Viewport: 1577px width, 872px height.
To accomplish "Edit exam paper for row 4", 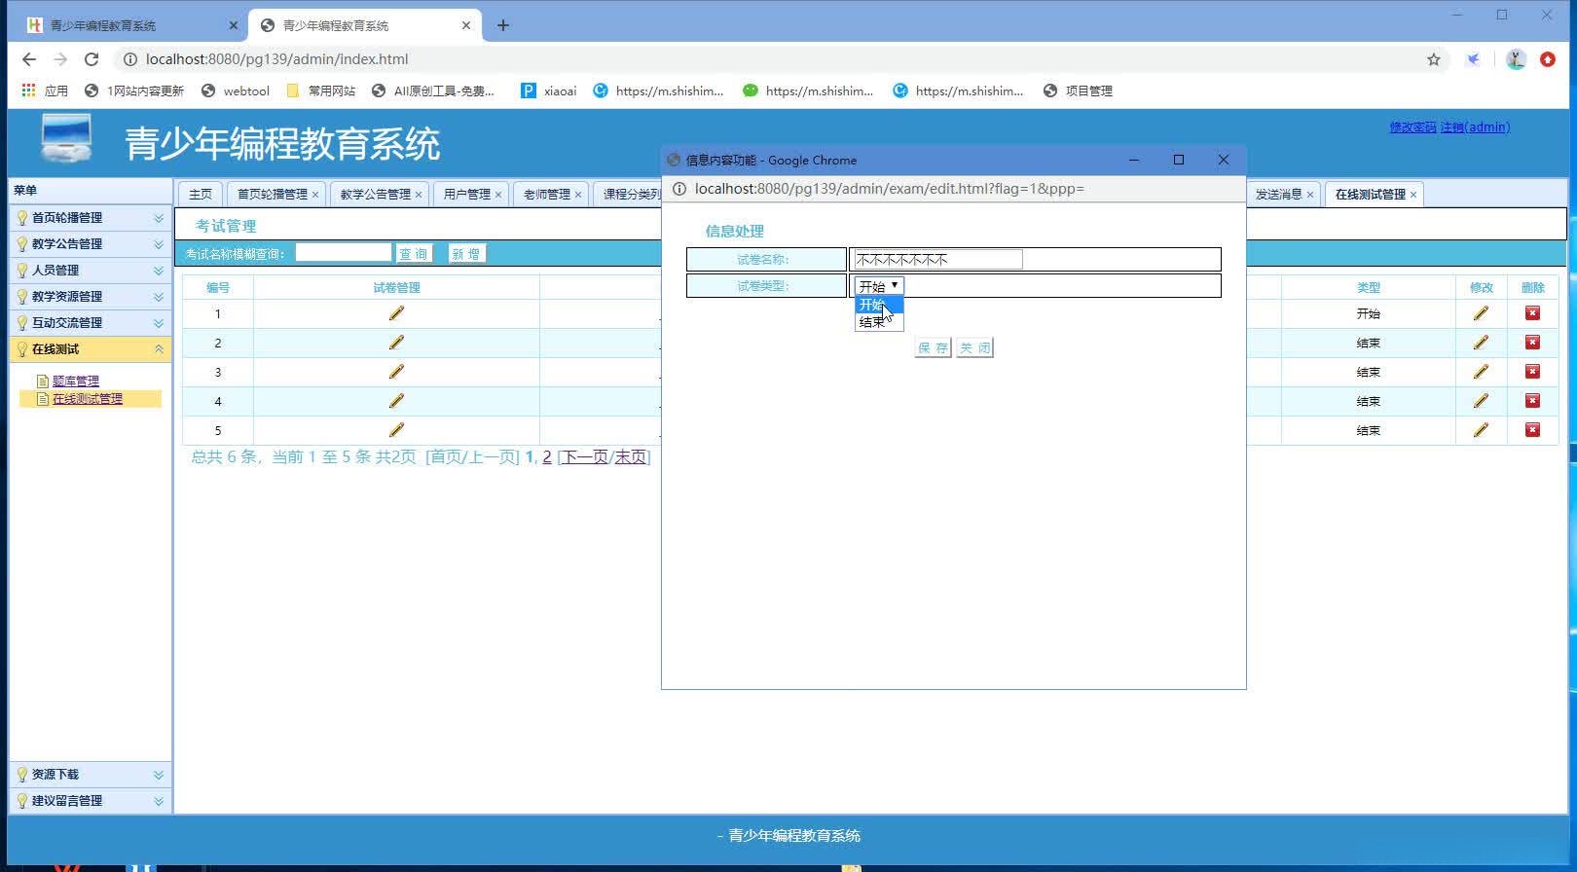I will pyautogui.click(x=396, y=401).
